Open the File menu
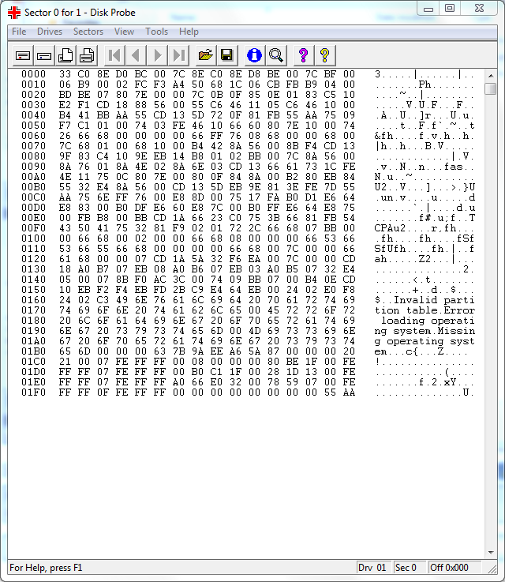This screenshot has height=582, width=505. (x=19, y=32)
